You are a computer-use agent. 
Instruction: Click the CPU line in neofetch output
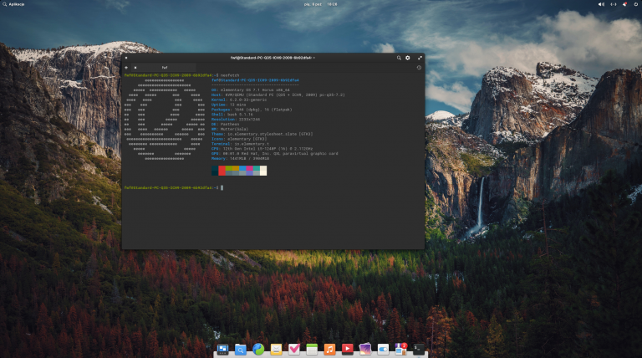pyautogui.click(x=262, y=149)
